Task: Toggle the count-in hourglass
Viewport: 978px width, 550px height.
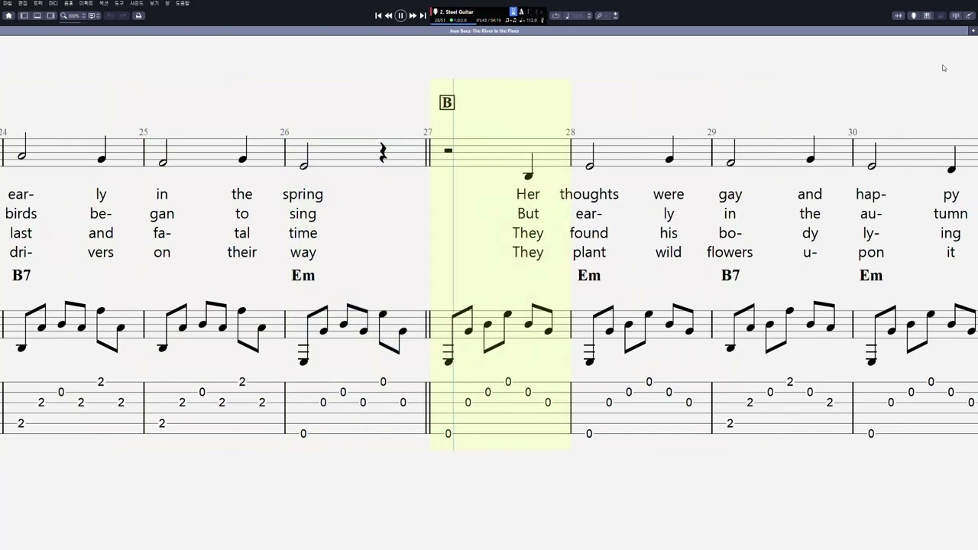Action: coord(513,11)
